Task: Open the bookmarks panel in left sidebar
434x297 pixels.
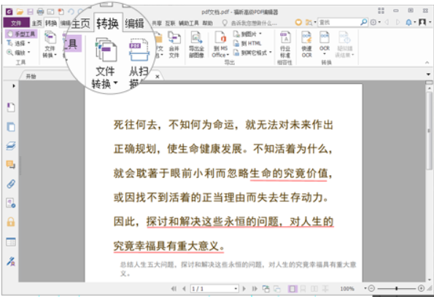Action: tap(11, 107)
